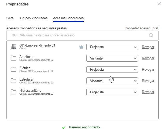
Task: Open the Grupos Vinculados tab
Action: (34, 18)
